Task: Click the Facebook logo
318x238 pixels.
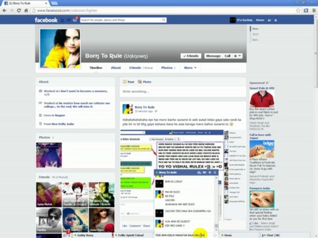Action: tap(46, 20)
